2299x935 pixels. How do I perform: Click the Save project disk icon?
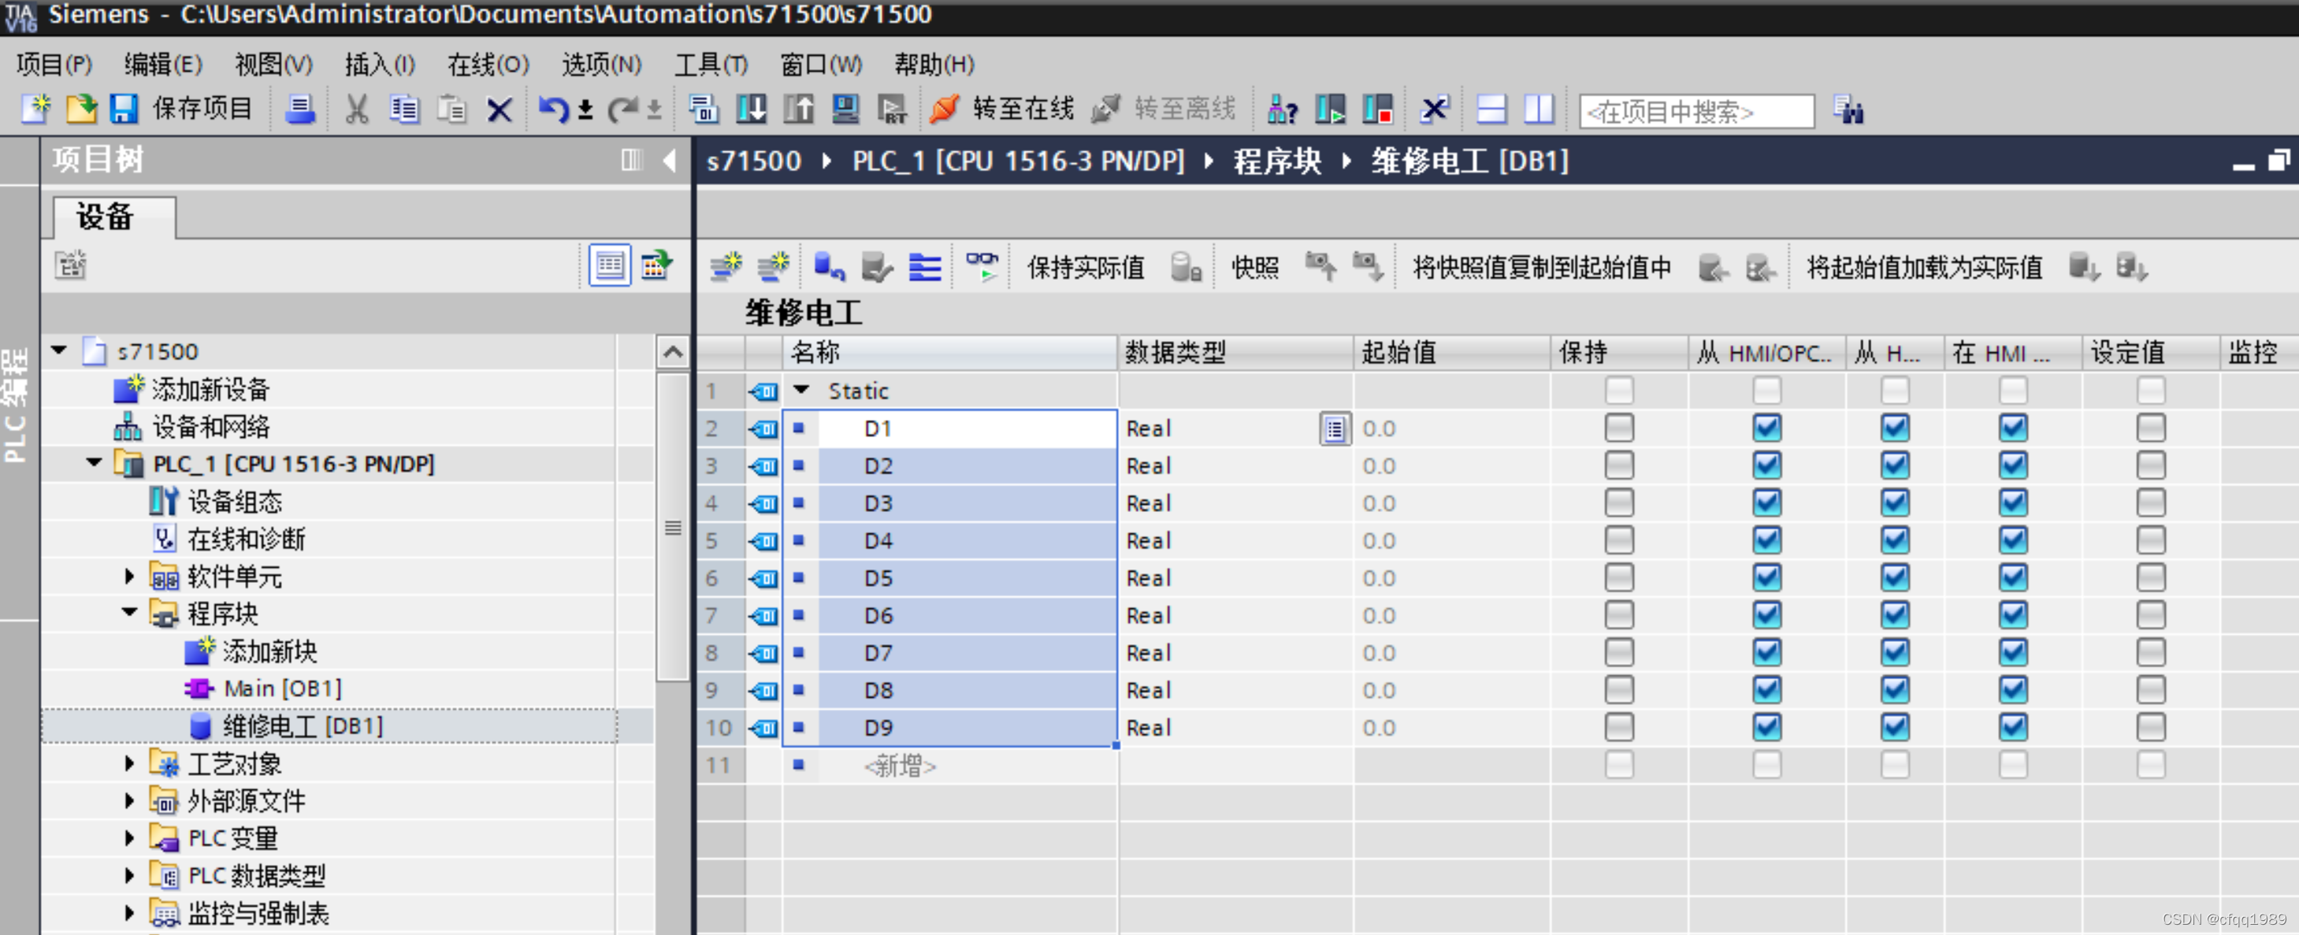tap(123, 109)
